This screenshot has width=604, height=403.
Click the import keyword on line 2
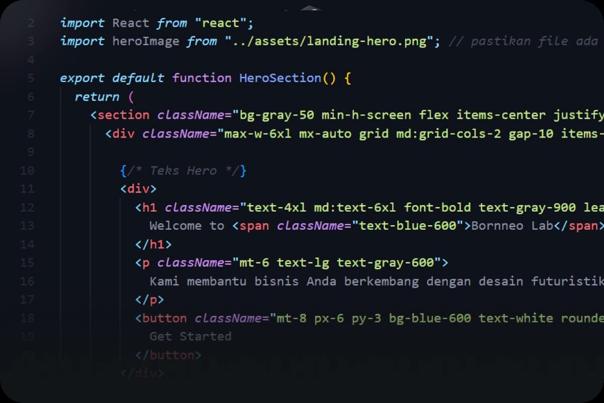coord(82,23)
